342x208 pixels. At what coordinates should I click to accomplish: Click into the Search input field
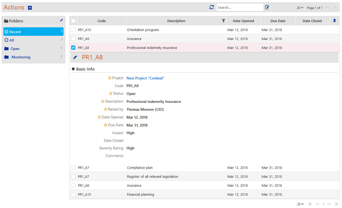tap(240, 7)
